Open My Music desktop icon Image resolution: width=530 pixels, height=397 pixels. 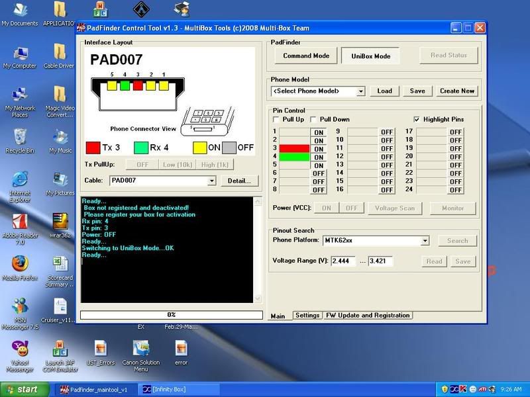click(x=60, y=142)
